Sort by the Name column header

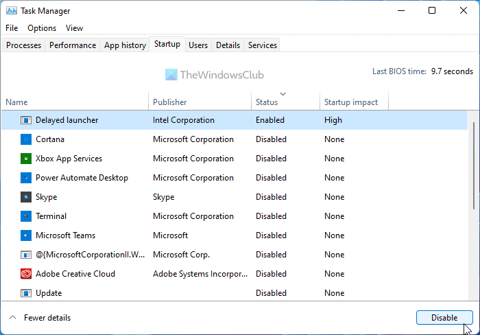[75, 102]
